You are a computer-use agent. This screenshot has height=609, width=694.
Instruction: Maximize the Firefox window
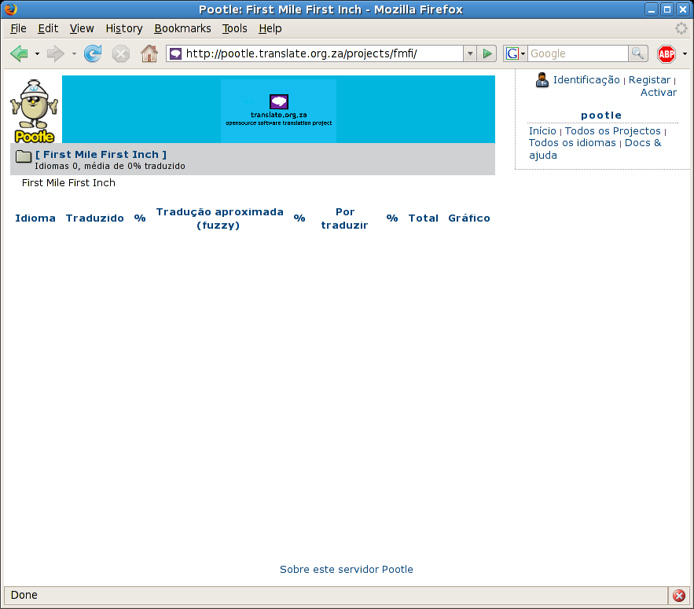[667, 9]
